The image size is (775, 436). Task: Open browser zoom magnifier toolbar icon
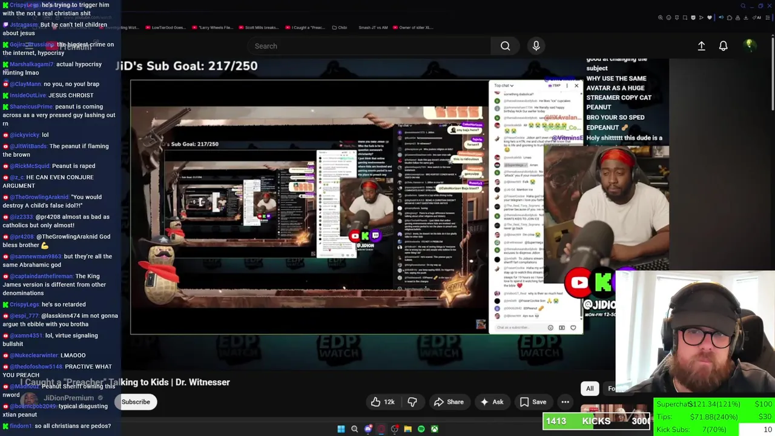pyautogui.click(x=661, y=18)
